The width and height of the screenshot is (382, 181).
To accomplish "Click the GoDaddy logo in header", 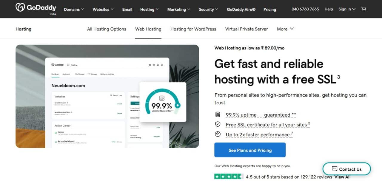I will pyautogui.click(x=36, y=8).
